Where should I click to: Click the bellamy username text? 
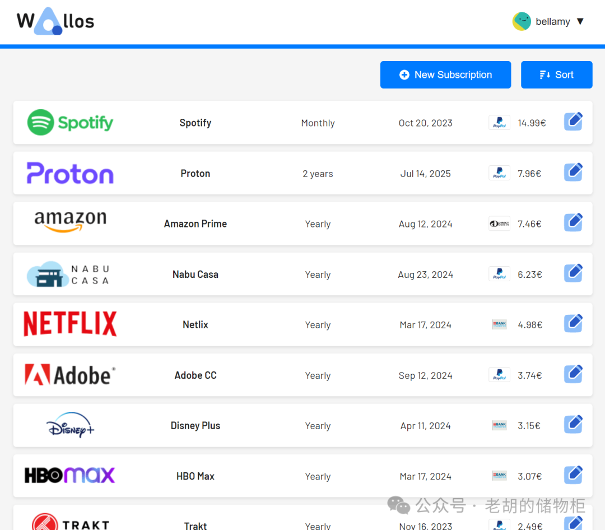pyautogui.click(x=553, y=22)
